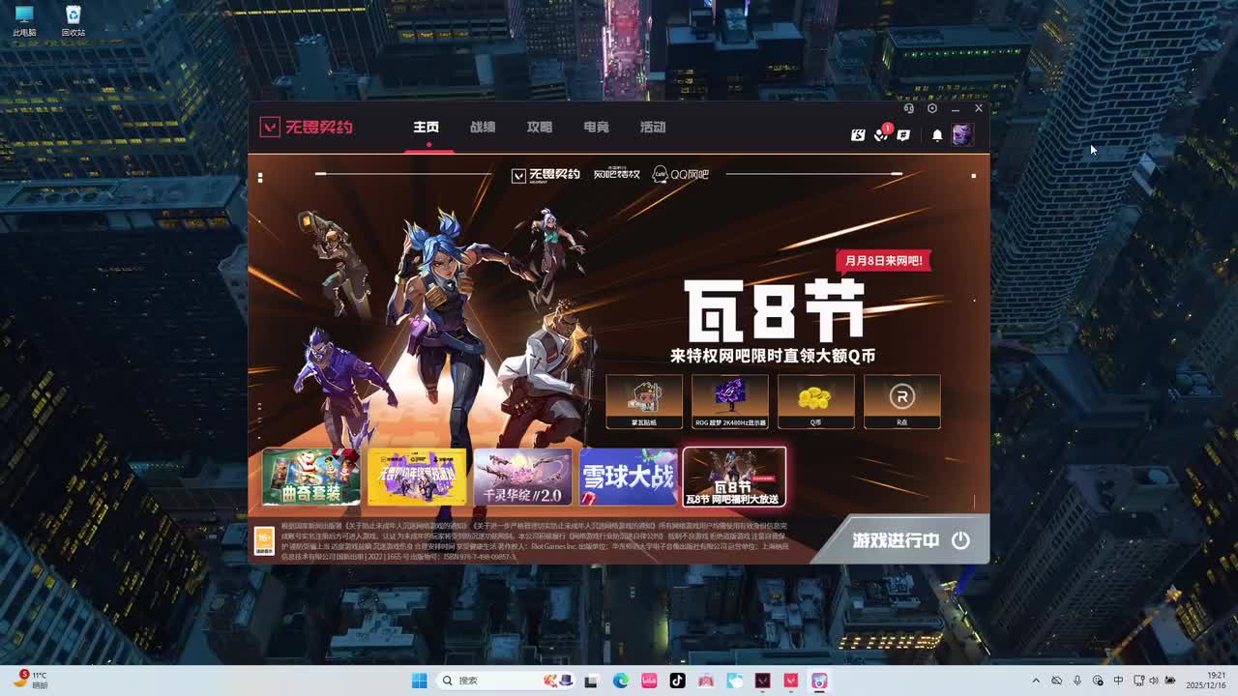The image size is (1238, 696).
Task: Click the Q币 gold coins reward card
Action: pyautogui.click(x=816, y=401)
